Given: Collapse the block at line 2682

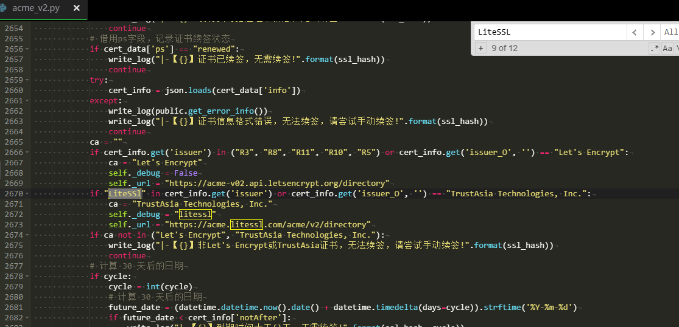Looking at the screenshot, I should (x=27, y=318).
